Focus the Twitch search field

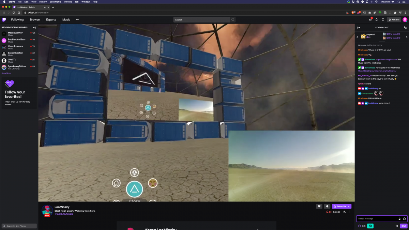click(x=202, y=20)
